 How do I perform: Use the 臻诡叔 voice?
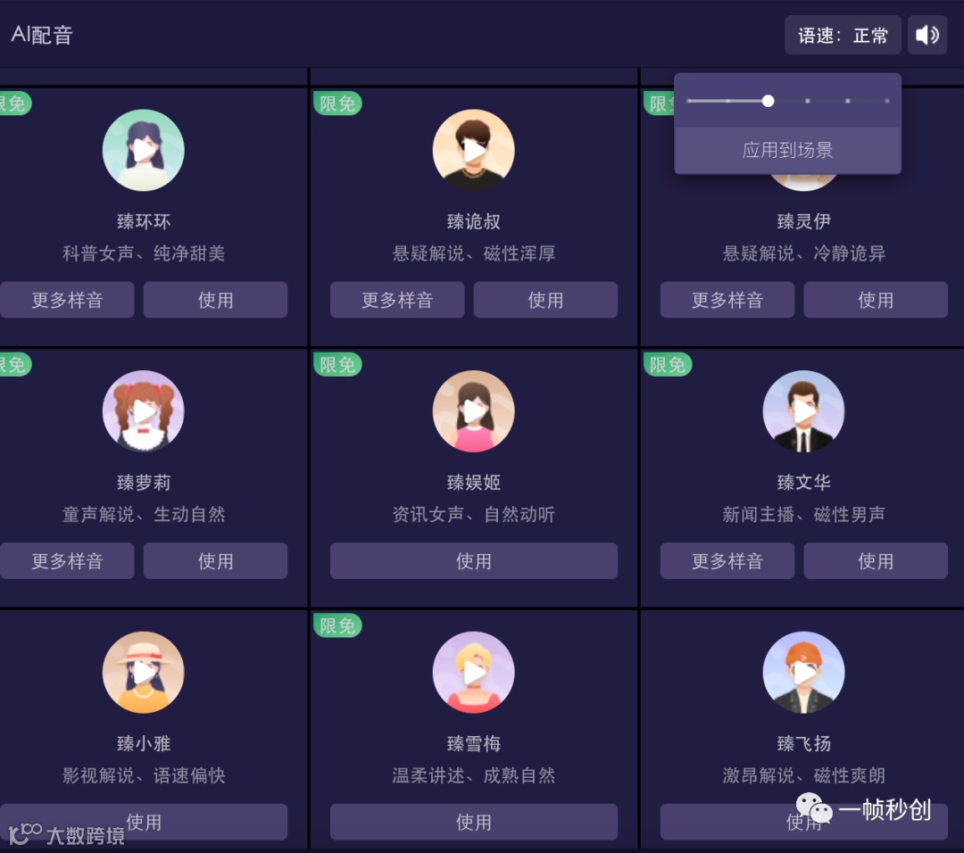pos(545,300)
